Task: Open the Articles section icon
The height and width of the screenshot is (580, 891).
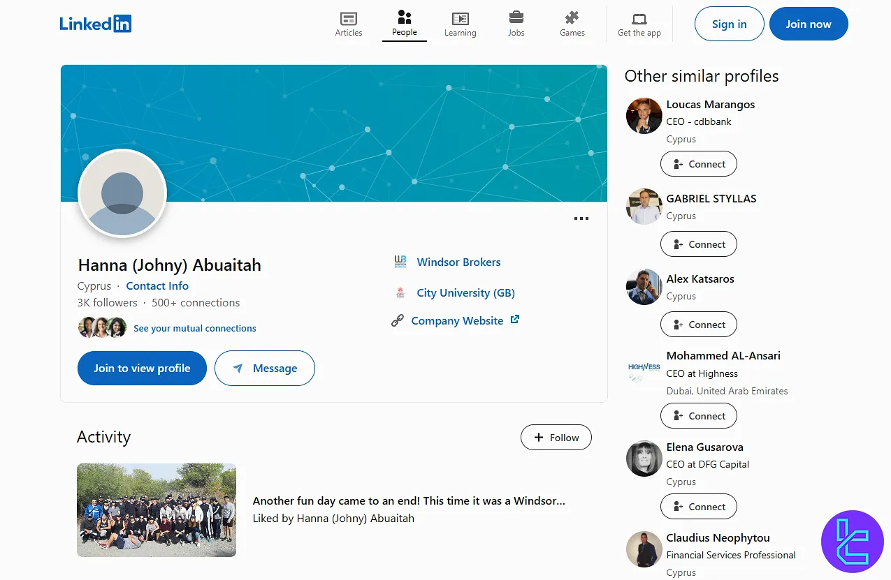Action: 348,18
